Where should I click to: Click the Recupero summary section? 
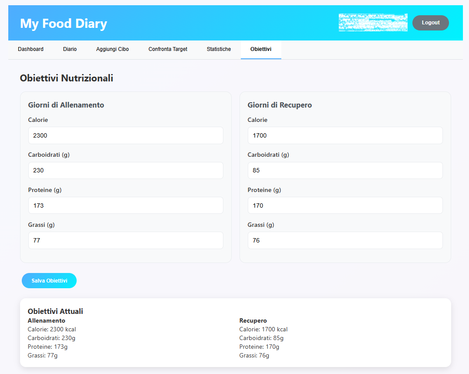click(x=253, y=320)
